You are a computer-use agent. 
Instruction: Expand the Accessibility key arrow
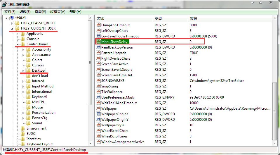tap(23, 50)
